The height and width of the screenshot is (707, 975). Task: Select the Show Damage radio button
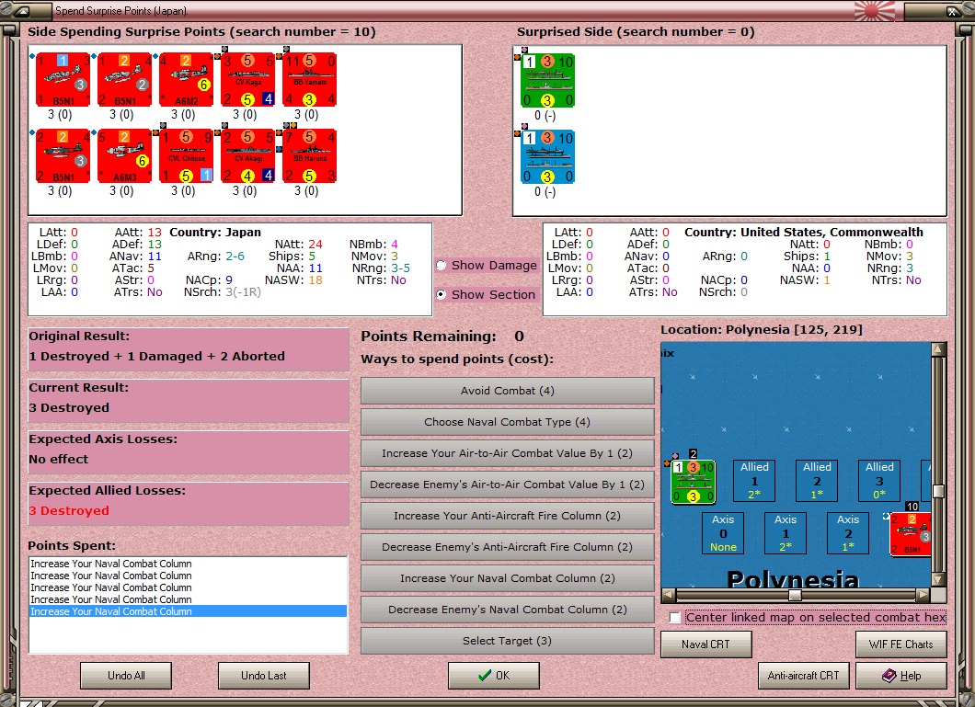click(441, 266)
